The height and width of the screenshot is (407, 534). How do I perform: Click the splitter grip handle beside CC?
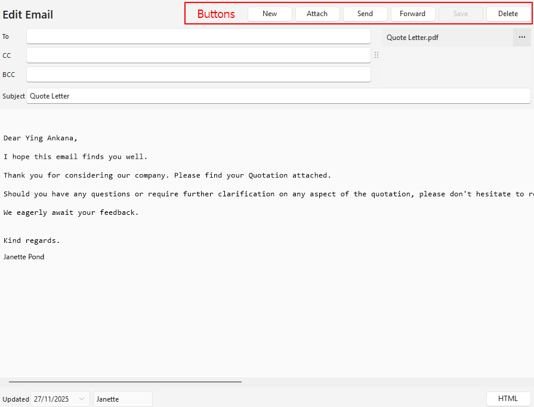tap(376, 55)
